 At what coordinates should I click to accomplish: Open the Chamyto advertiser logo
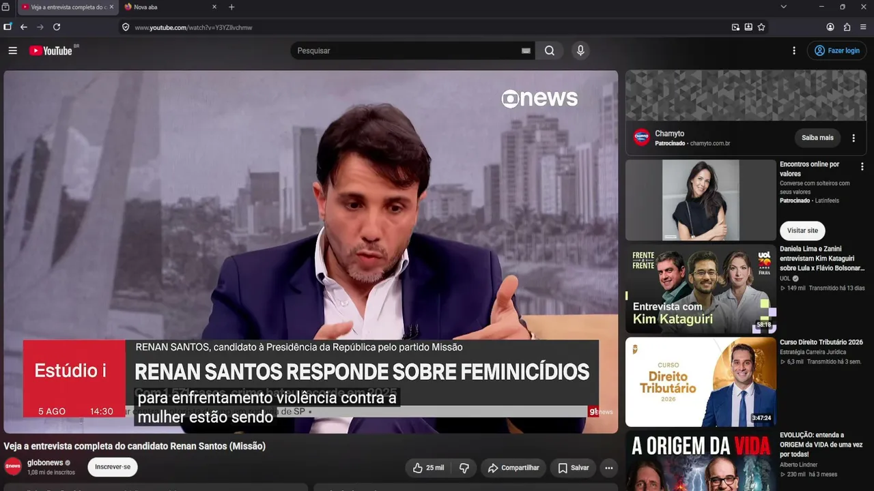[x=642, y=138]
